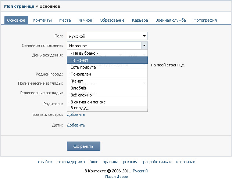Open the Военная служба tab
Image resolution: width=232 pixels, height=183 pixels.
[171, 20]
